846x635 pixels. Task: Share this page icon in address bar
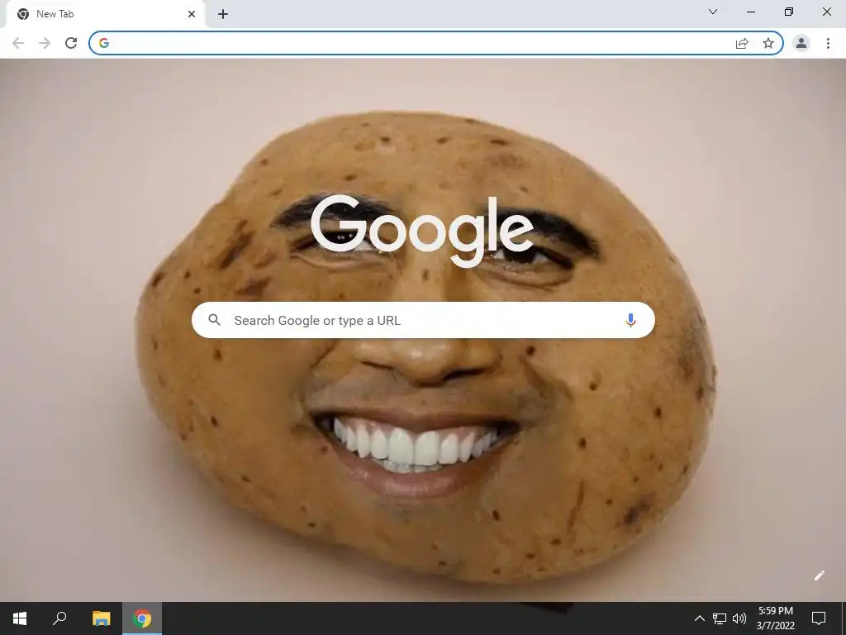[x=742, y=43]
